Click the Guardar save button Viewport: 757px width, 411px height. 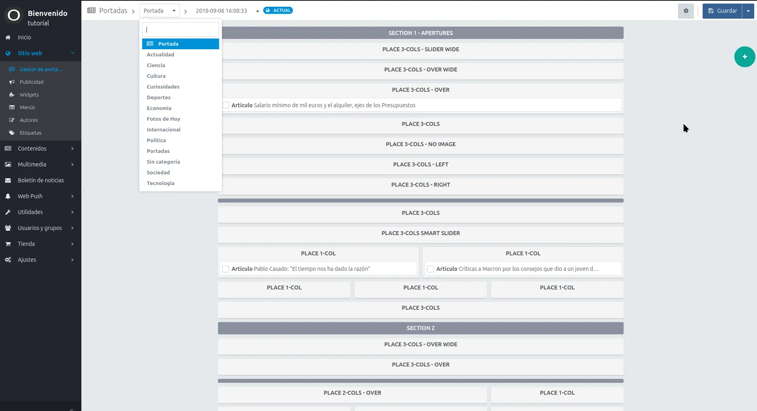tap(722, 11)
